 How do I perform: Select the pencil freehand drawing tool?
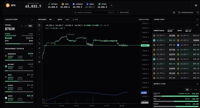tap(39, 48)
